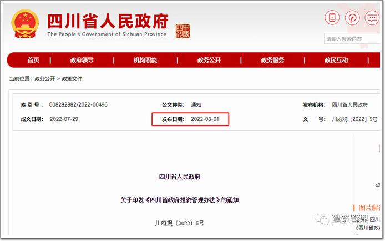This screenshot has width=385, height=241.
Task: Open the chat message bubble icon
Action: pyautogui.click(x=372, y=18)
